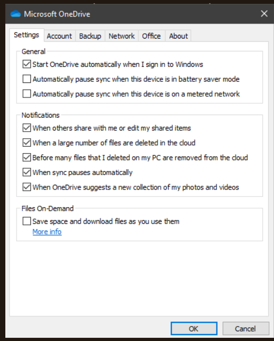274x341 pixels.
Task: Uncheck notification when others share with me
Action: [27, 128]
